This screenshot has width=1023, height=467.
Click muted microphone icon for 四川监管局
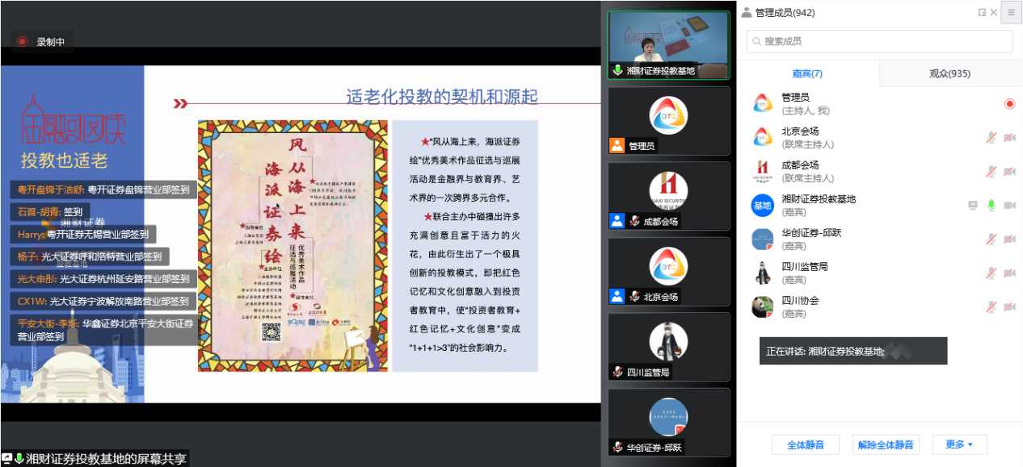(991, 273)
